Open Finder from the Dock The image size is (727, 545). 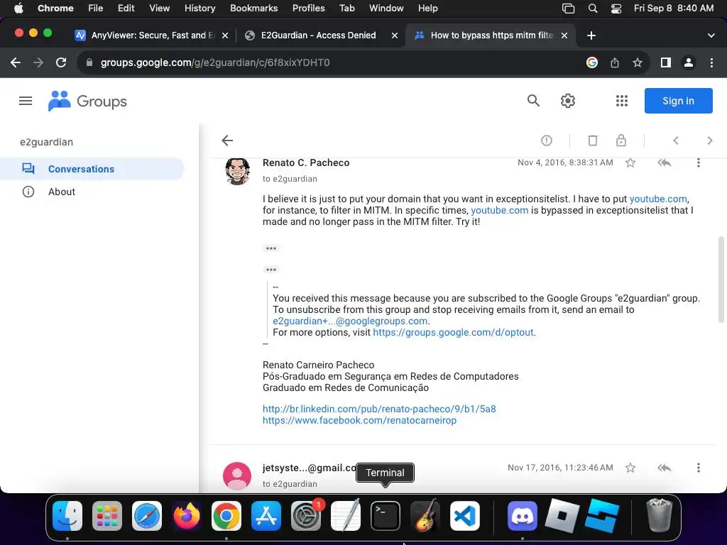click(x=67, y=516)
